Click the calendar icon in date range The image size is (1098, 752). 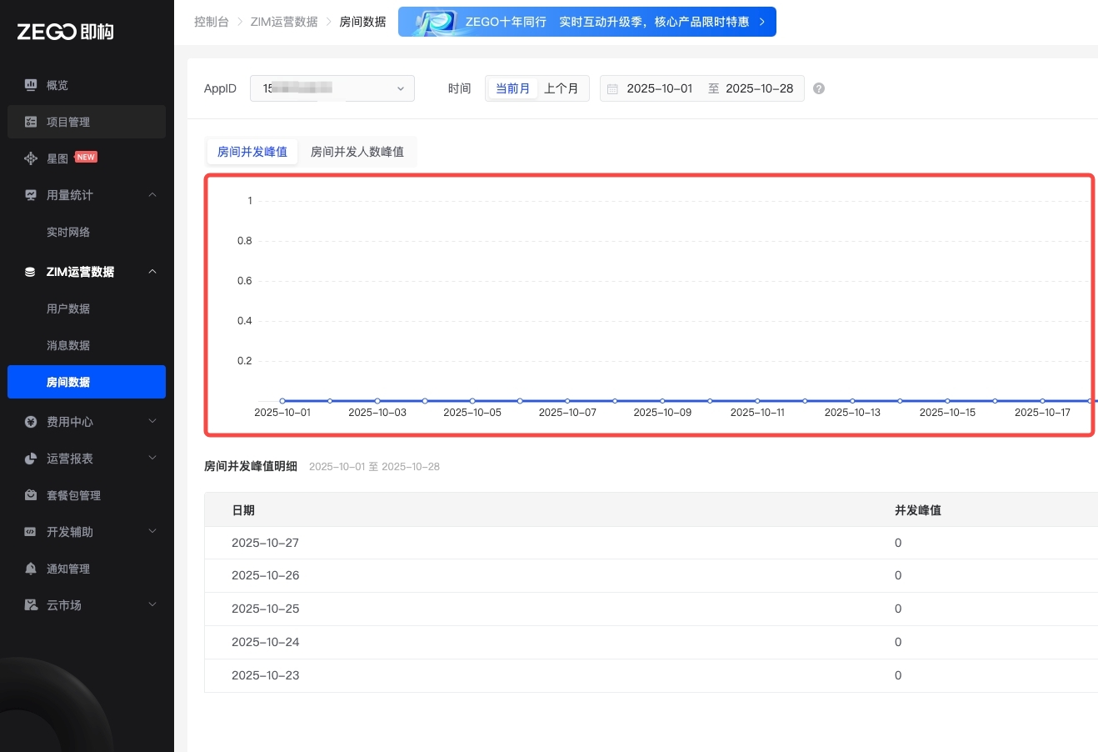612,89
